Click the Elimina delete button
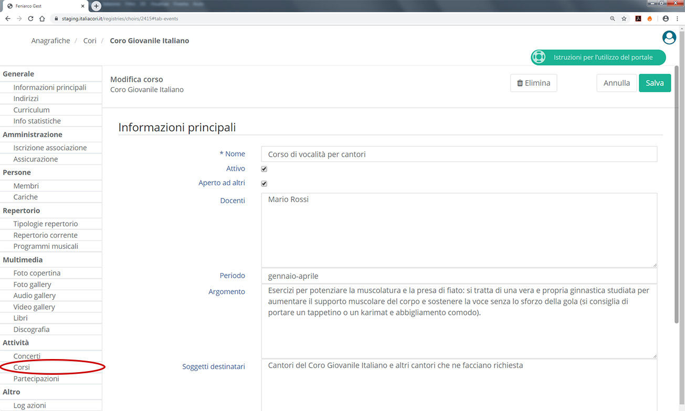Image resolution: width=685 pixels, height=411 pixels. 533,83
